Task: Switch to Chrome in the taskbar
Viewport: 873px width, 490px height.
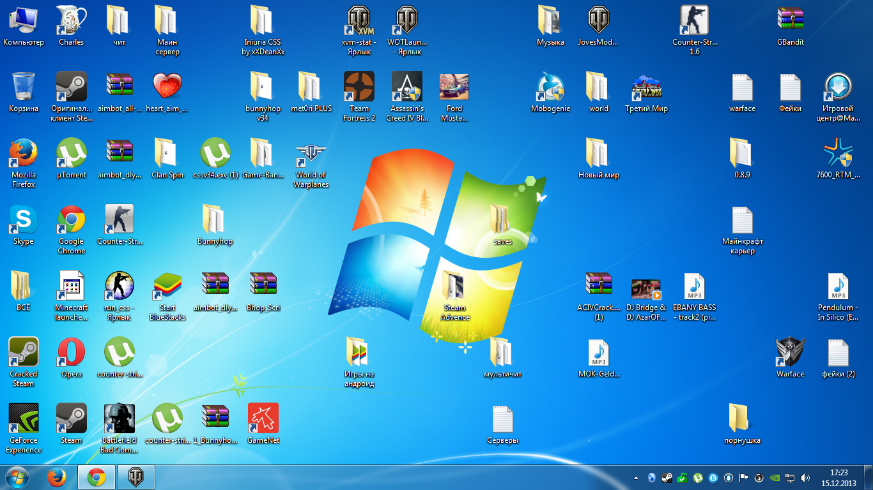Action: coord(97,477)
